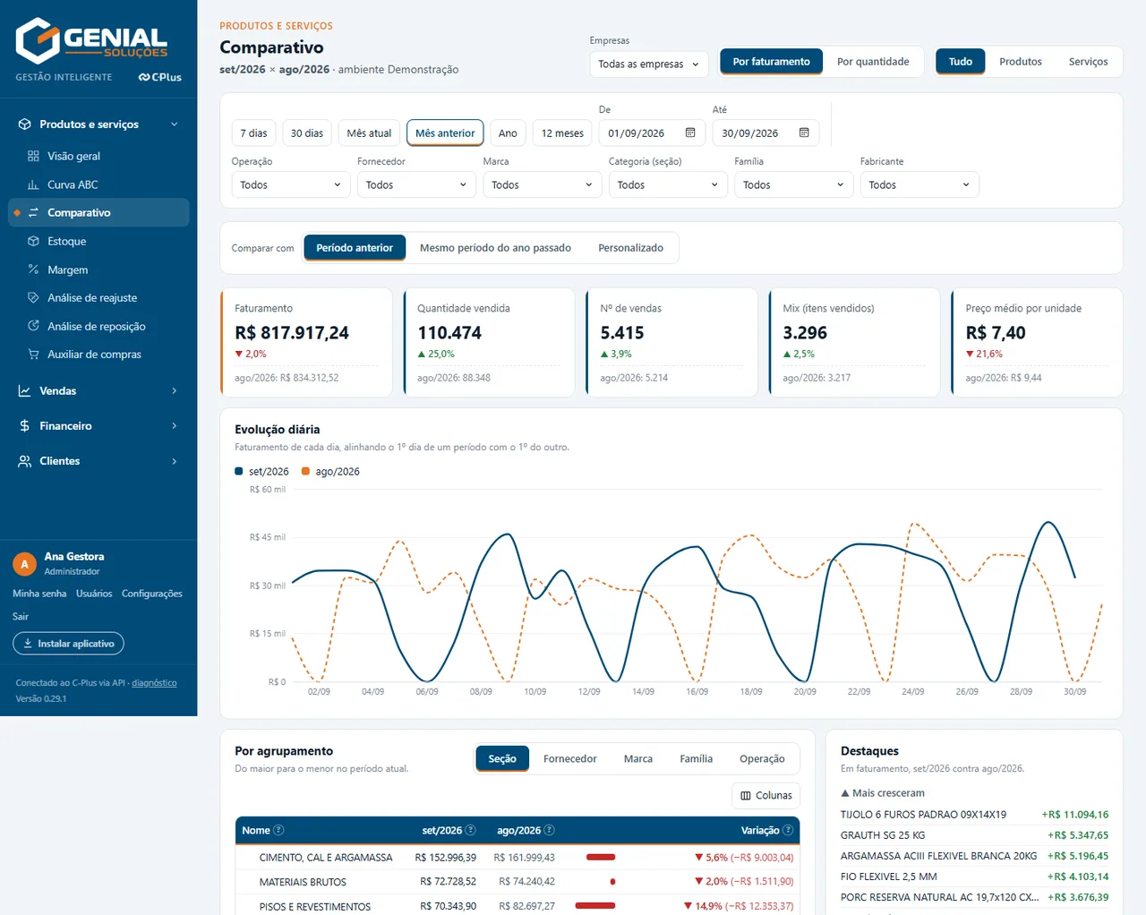Expand the Vendas sidebar section

98,391
